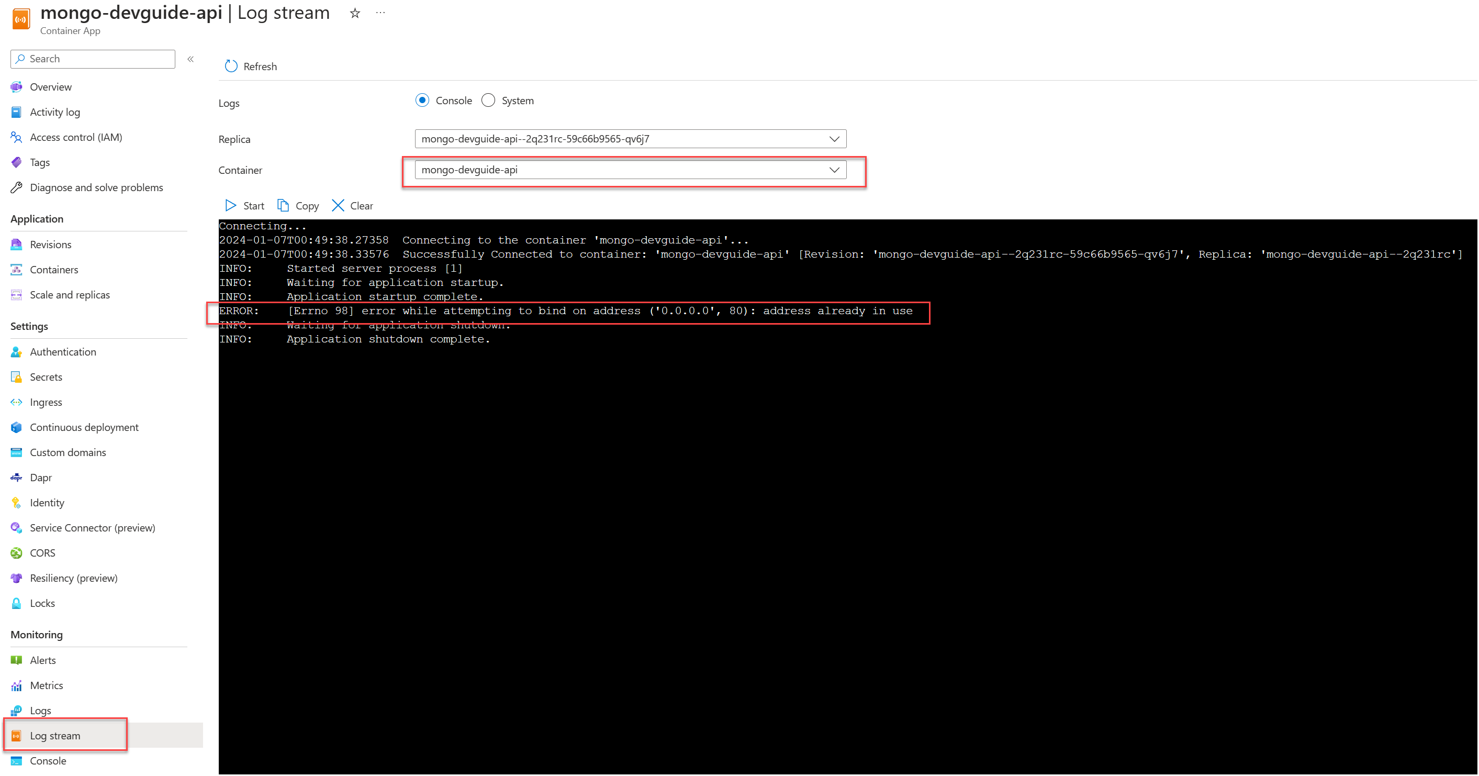Viewport: 1479px width, 776px height.
Task: Click the sidebar Search field
Action: [93, 59]
